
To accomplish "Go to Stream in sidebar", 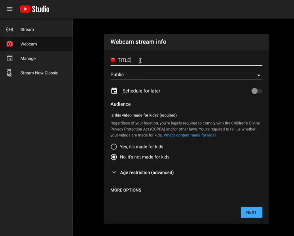I will click(27, 29).
